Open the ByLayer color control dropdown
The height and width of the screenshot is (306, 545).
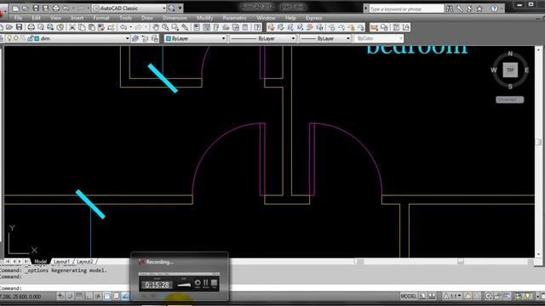pos(196,38)
